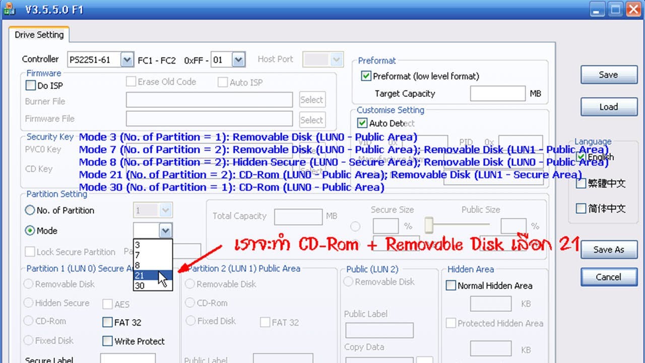Open the Controller PS2251-61 dropdown
This screenshot has width=645, height=363.
tap(127, 60)
